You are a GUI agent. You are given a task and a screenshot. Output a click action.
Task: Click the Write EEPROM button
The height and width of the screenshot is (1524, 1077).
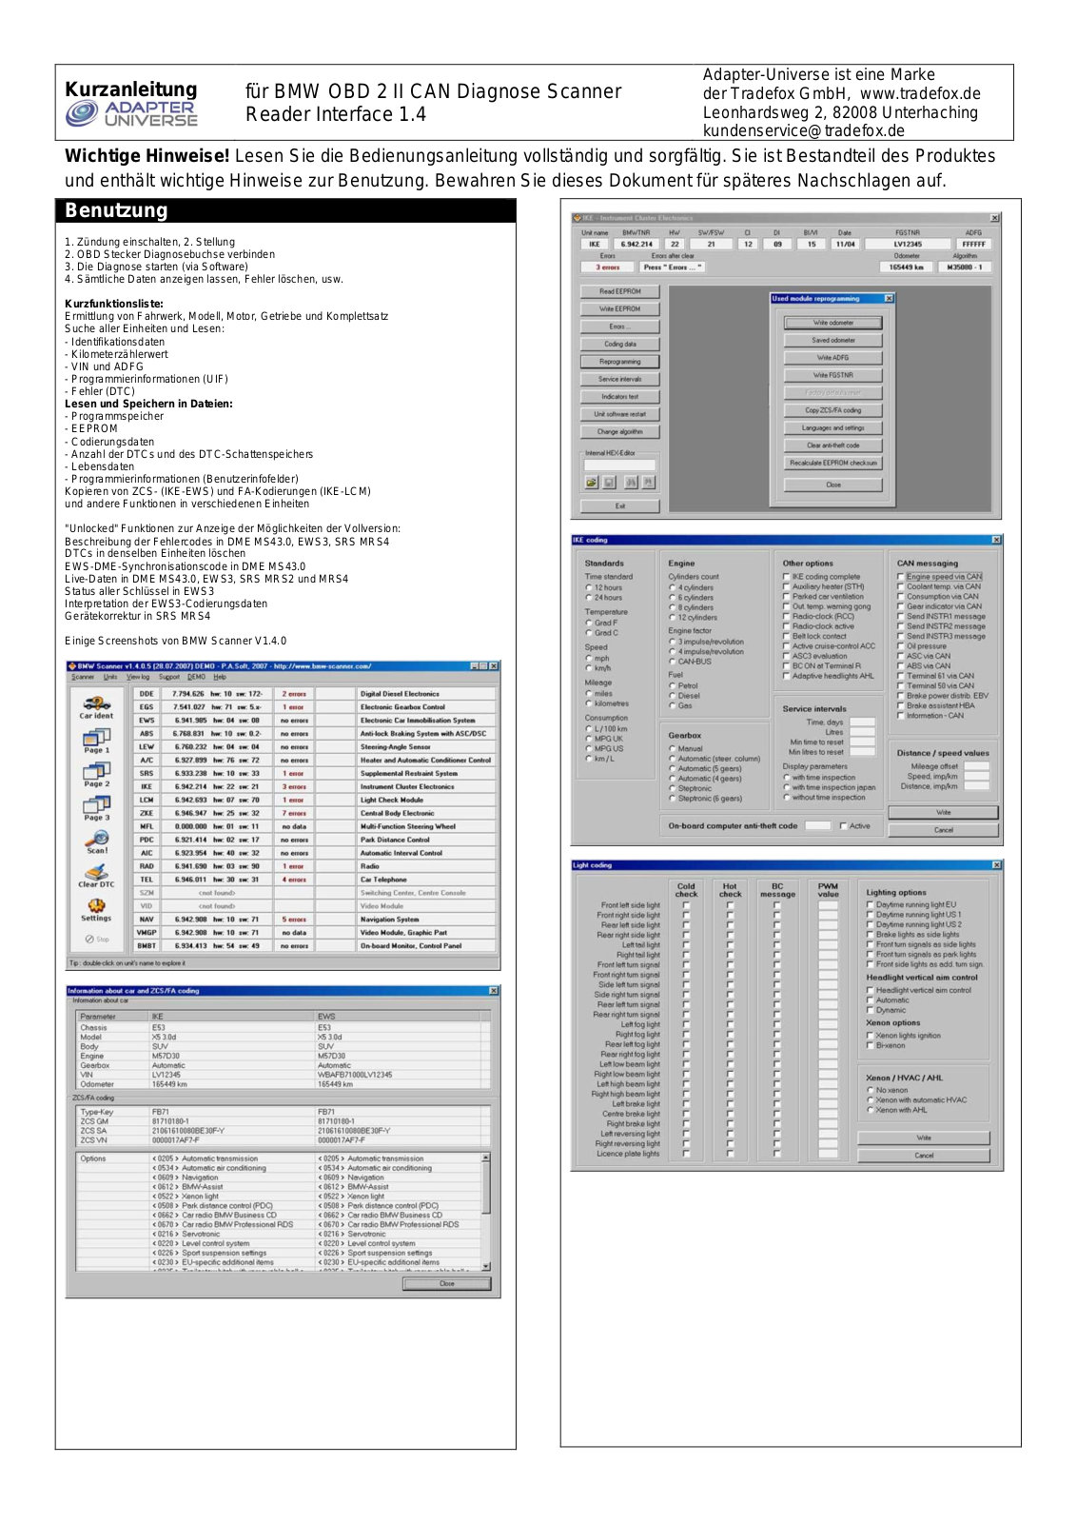coord(619,309)
